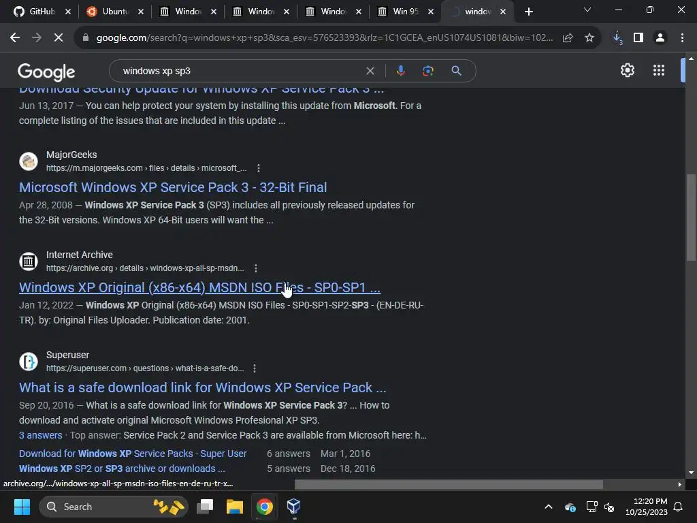Open What is a safe download link result
Image resolution: width=697 pixels, height=523 pixels.
tap(203, 387)
